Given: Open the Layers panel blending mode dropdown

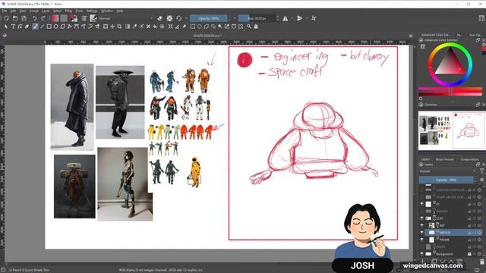Looking at the screenshot, I should (447, 171).
